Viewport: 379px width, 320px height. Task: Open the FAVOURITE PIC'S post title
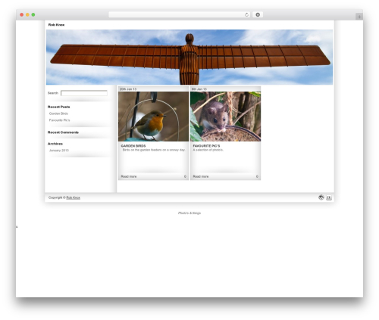[x=206, y=146]
